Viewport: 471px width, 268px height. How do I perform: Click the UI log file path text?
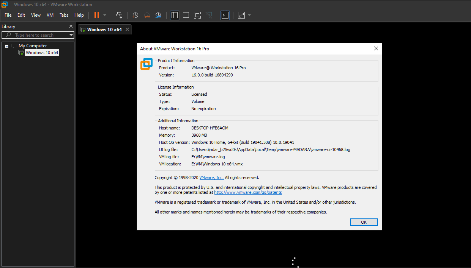click(x=271, y=150)
